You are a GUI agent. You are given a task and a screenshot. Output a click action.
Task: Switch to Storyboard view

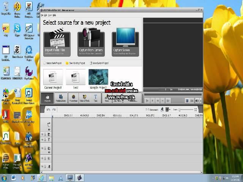click(x=152, y=110)
